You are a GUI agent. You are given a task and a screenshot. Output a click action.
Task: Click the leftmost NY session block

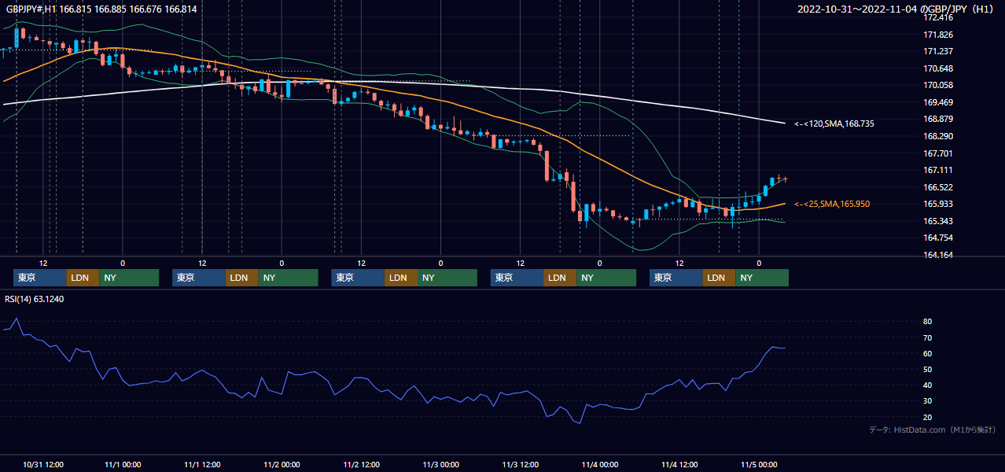[x=129, y=278]
